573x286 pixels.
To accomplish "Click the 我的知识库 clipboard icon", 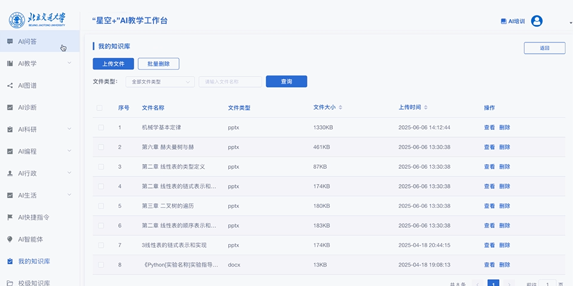I will [10, 261].
